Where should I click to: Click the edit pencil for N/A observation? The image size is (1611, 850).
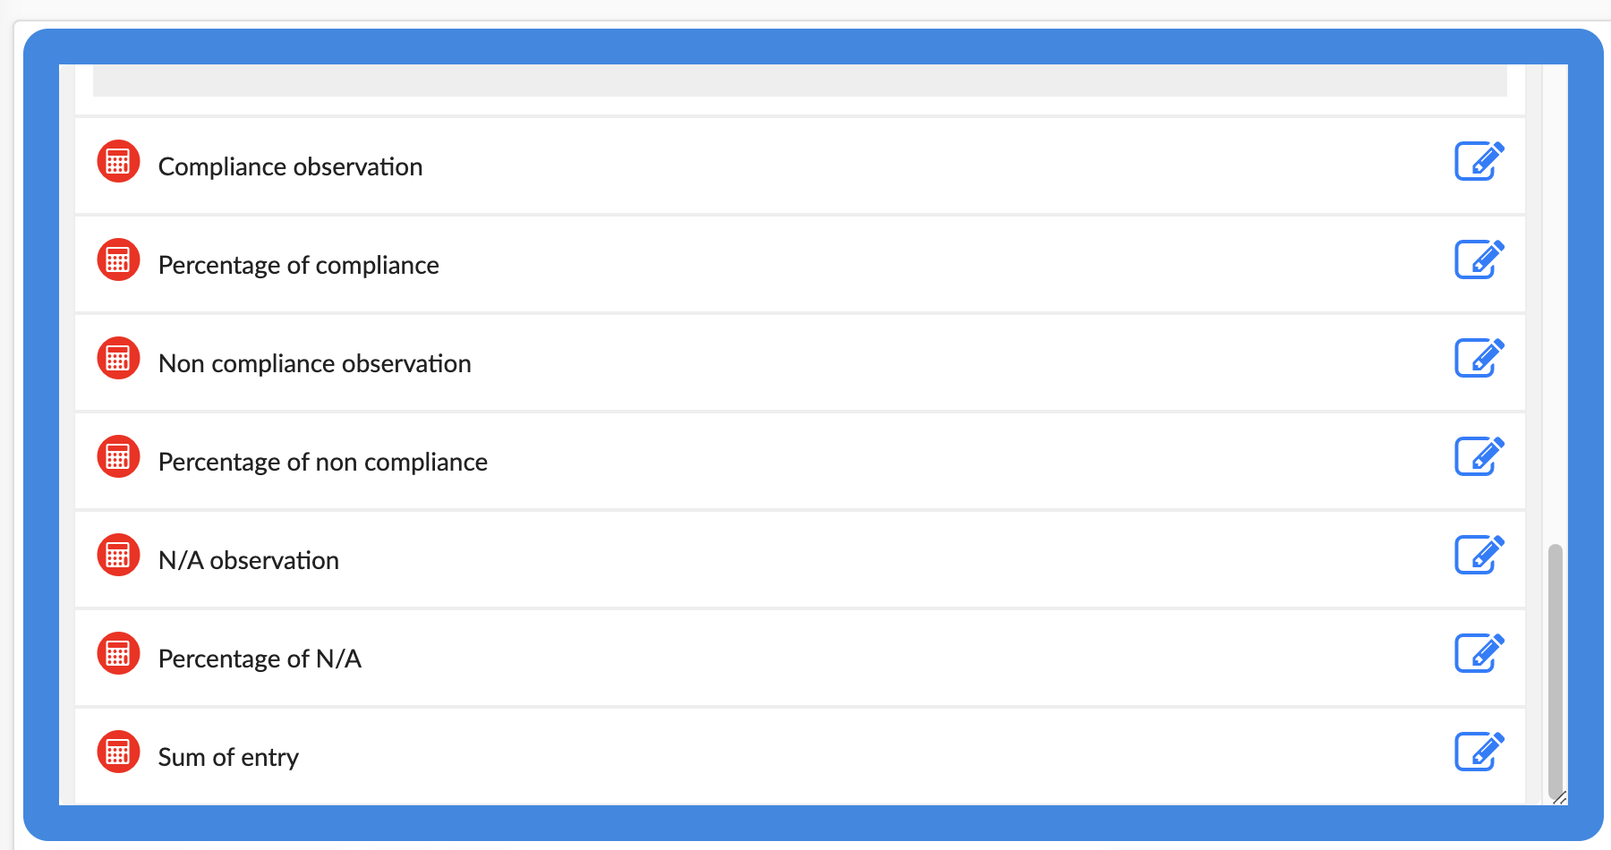[1479, 556]
